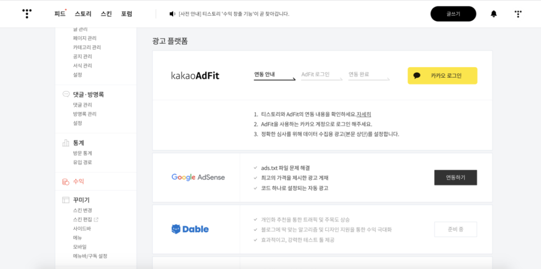Viewport: 541px width, 269px height.
Task: Click the speaker announcement icon
Action: point(172,14)
